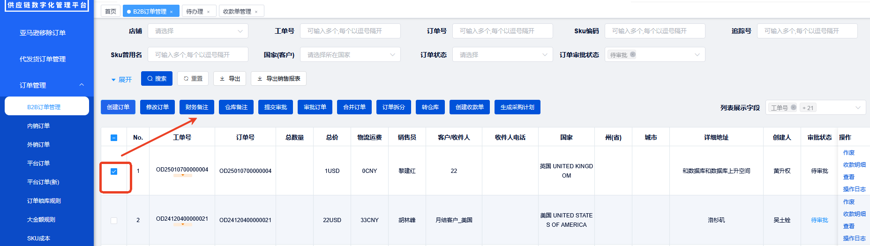Click the orange expand arrow under OD24120400000021

point(182,225)
